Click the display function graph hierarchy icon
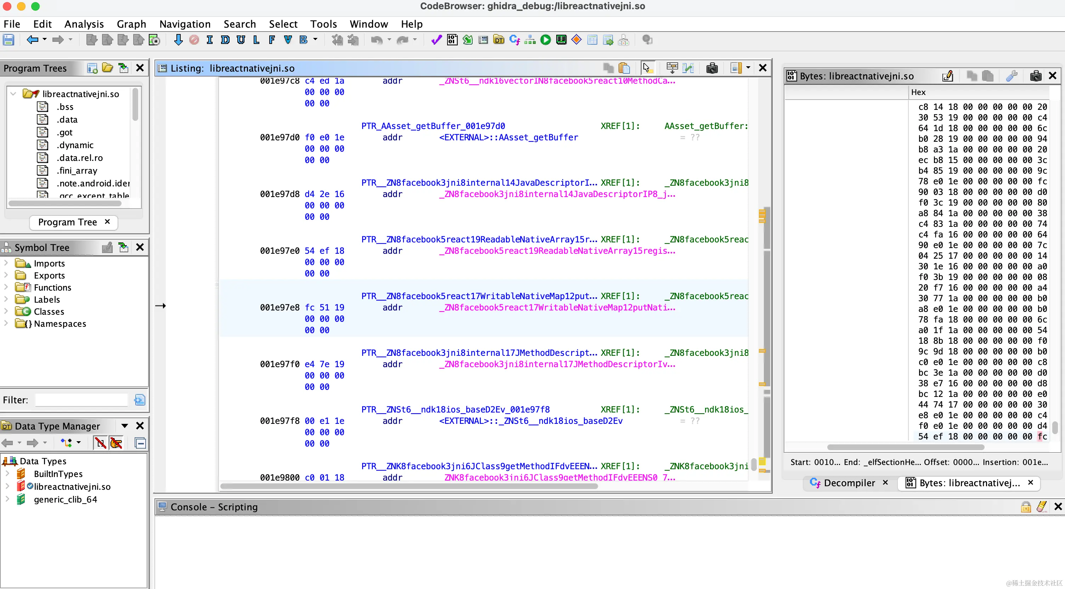The width and height of the screenshot is (1065, 589). click(530, 40)
